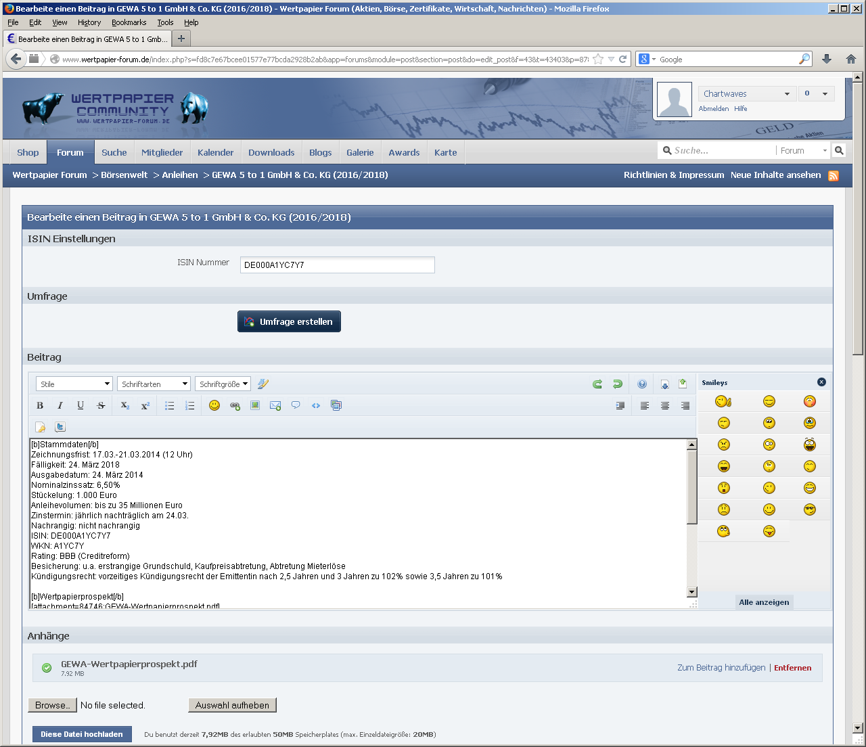866x747 pixels.
Task: Click the forum search magnifier button
Action: [839, 150]
